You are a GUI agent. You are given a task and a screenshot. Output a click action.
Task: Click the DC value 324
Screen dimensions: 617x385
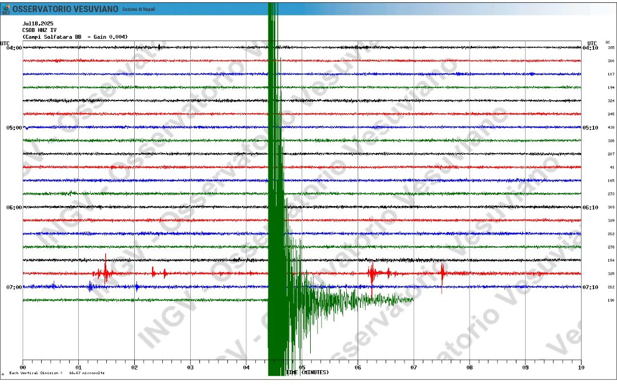pyautogui.click(x=611, y=101)
